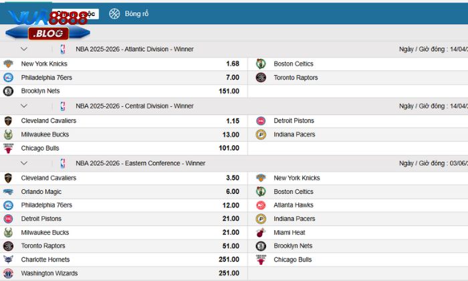Select New York Knicks odds 1.68

click(232, 64)
